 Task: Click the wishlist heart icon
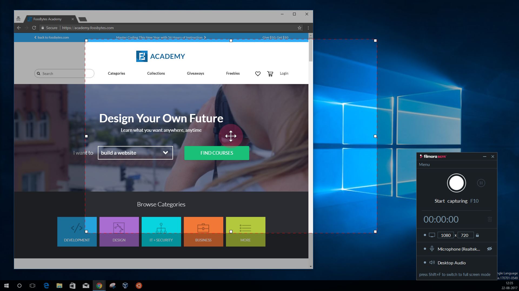[x=257, y=74]
